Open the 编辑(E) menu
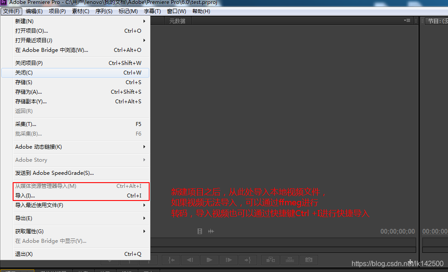Screen dimensions: 448x272 point(34,11)
